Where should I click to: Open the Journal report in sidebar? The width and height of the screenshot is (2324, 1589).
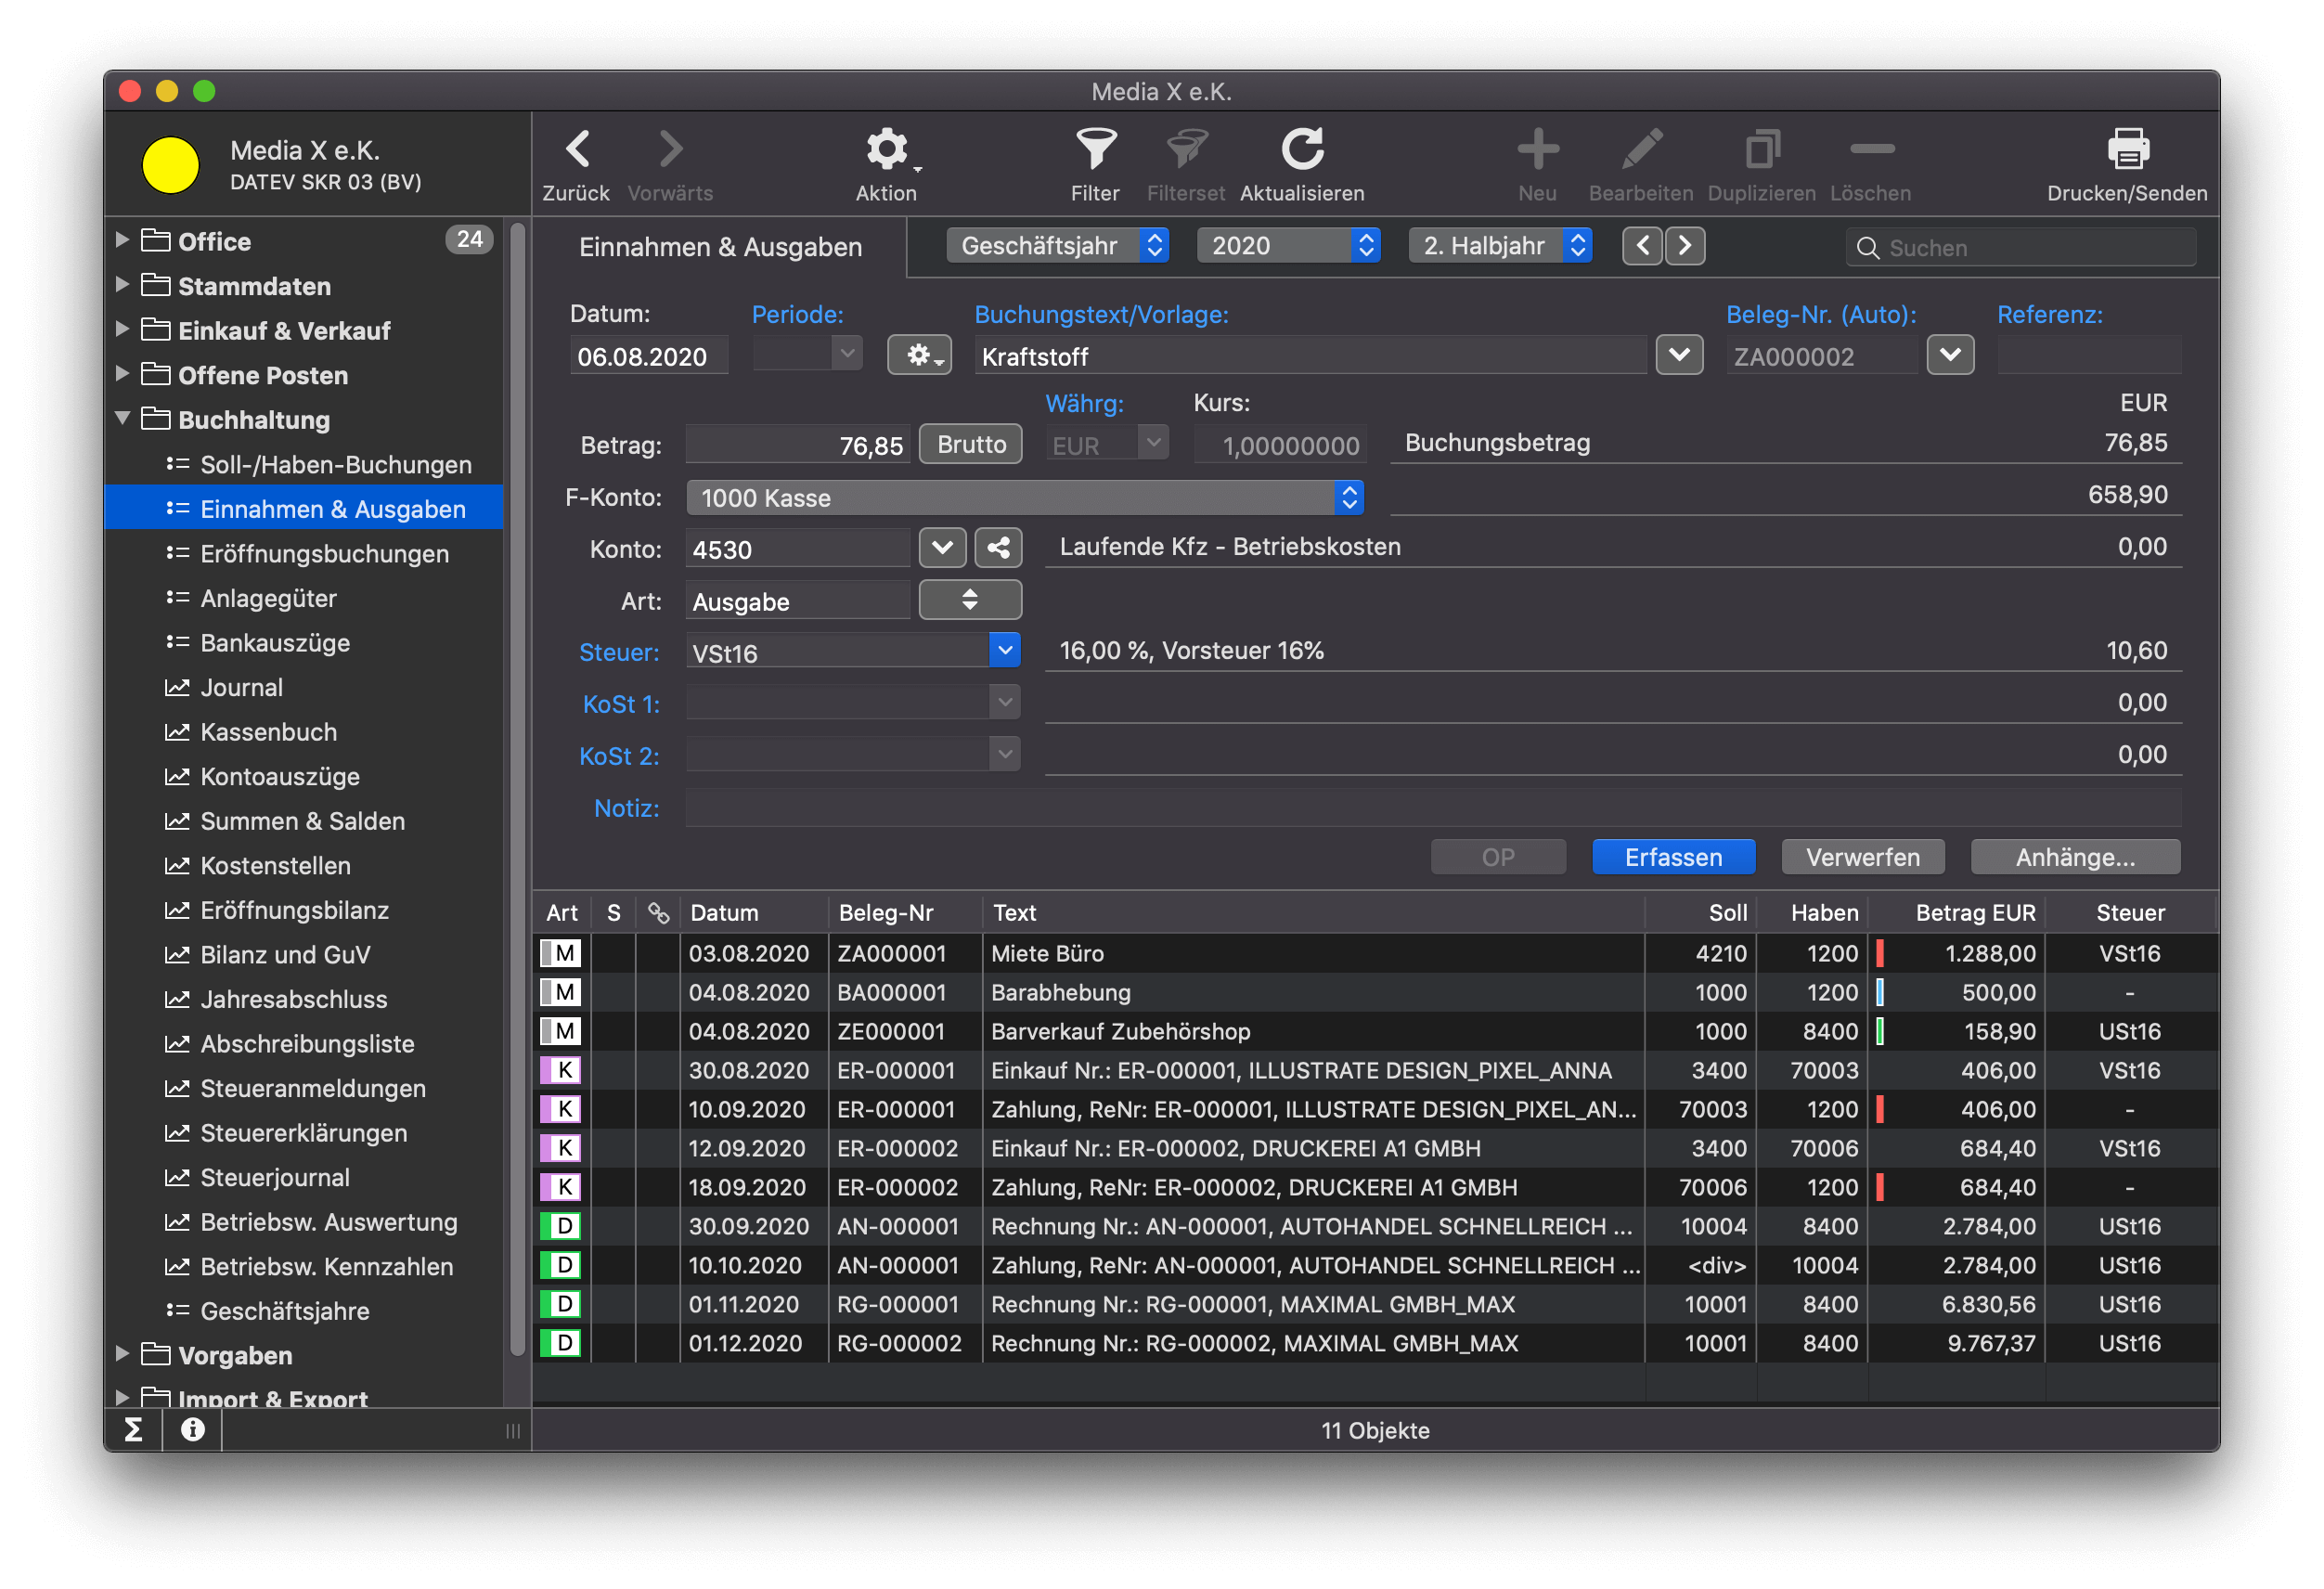(241, 687)
